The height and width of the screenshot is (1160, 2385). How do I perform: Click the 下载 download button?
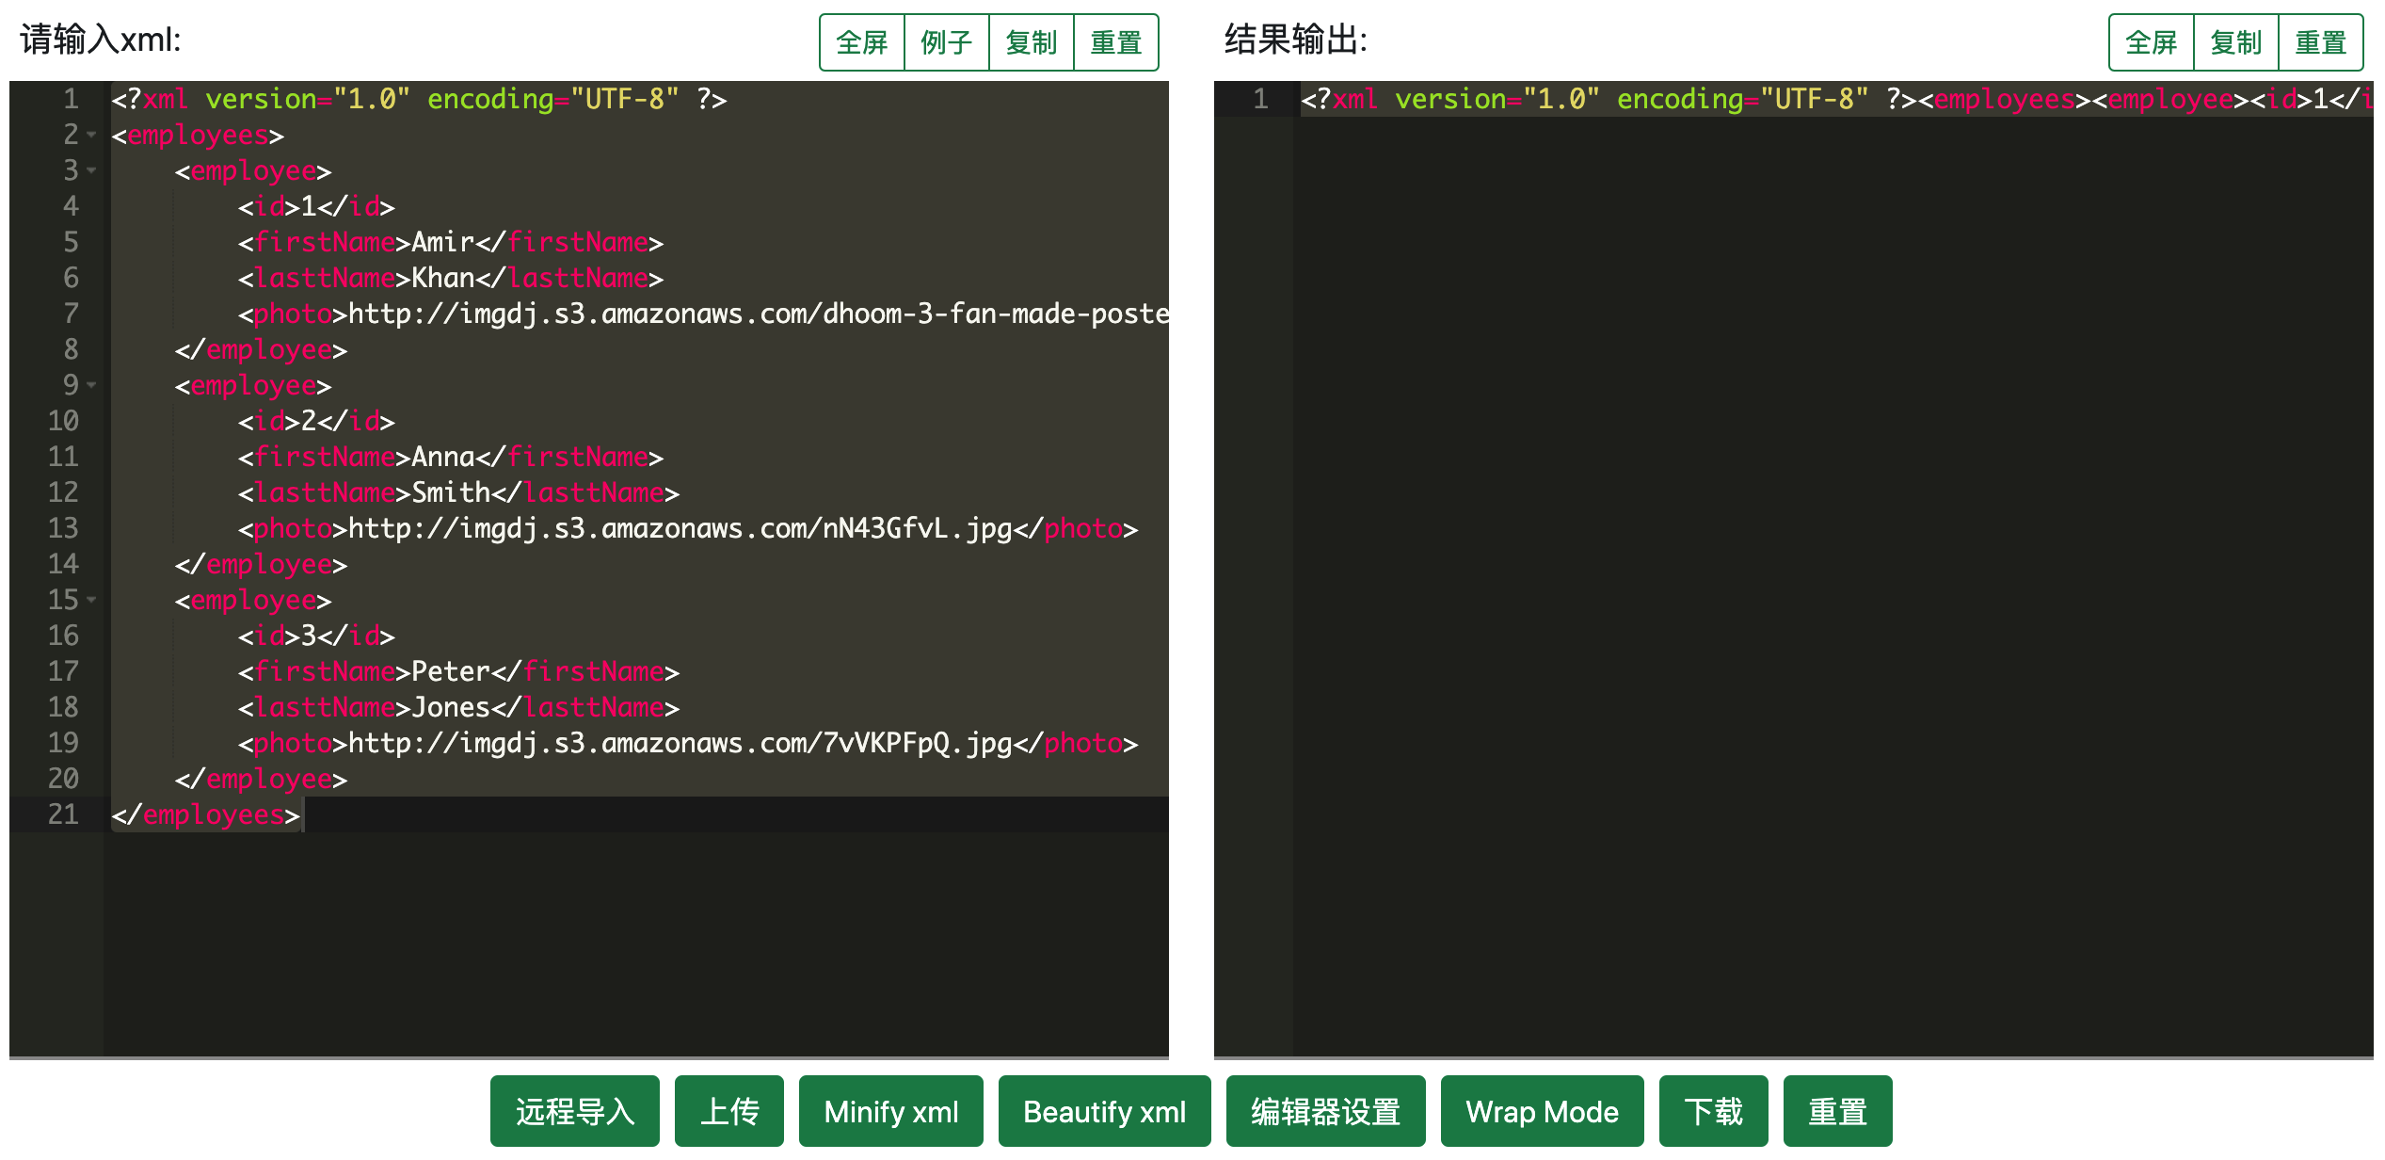[x=1713, y=1111]
